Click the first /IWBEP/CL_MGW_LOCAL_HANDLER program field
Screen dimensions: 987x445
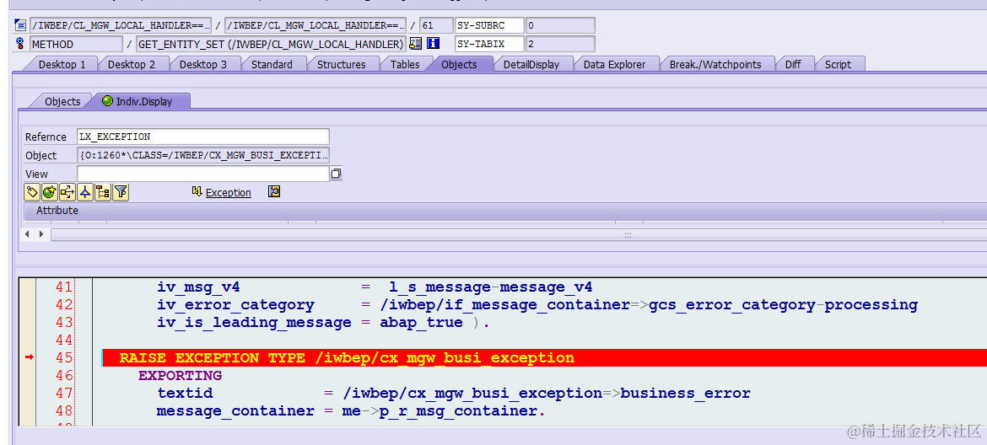pyautogui.click(x=121, y=26)
